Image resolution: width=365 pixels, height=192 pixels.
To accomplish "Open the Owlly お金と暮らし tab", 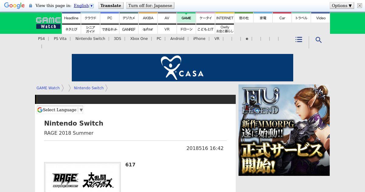I will tap(225, 29).
